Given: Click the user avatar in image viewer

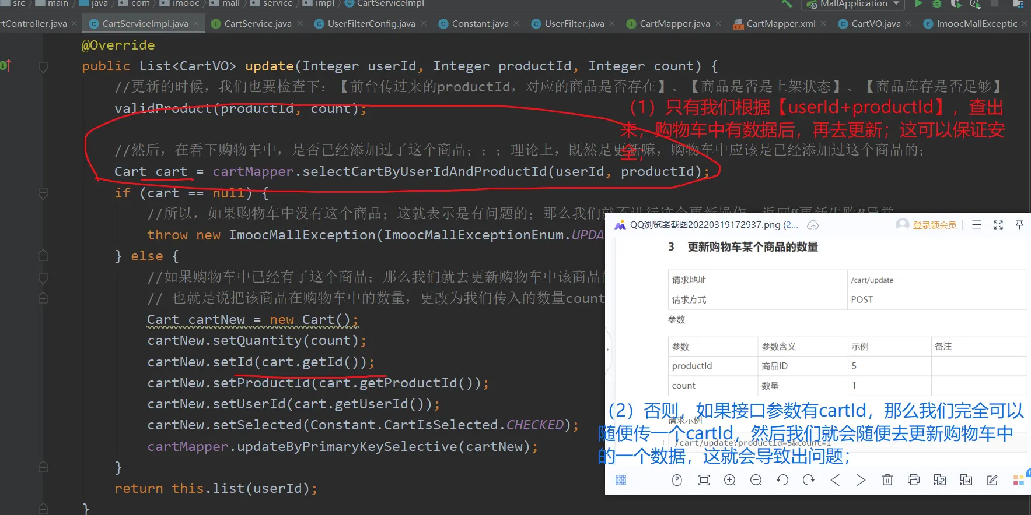Looking at the screenshot, I should pyautogui.click(x=903, y=224).
